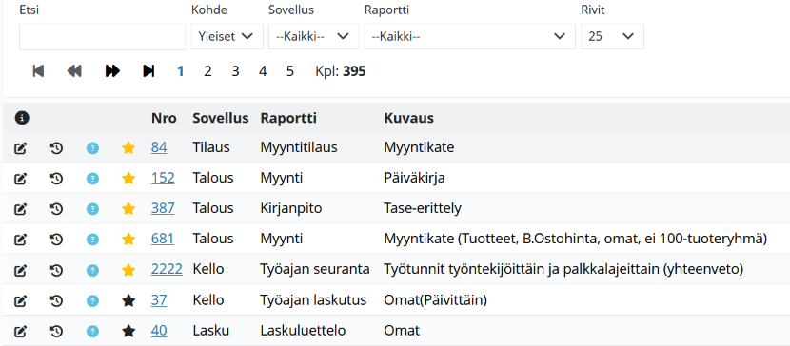Select page 2 in pagination
Screen dimensions: 790x346
pyautogui.click(x=207, y=71)
